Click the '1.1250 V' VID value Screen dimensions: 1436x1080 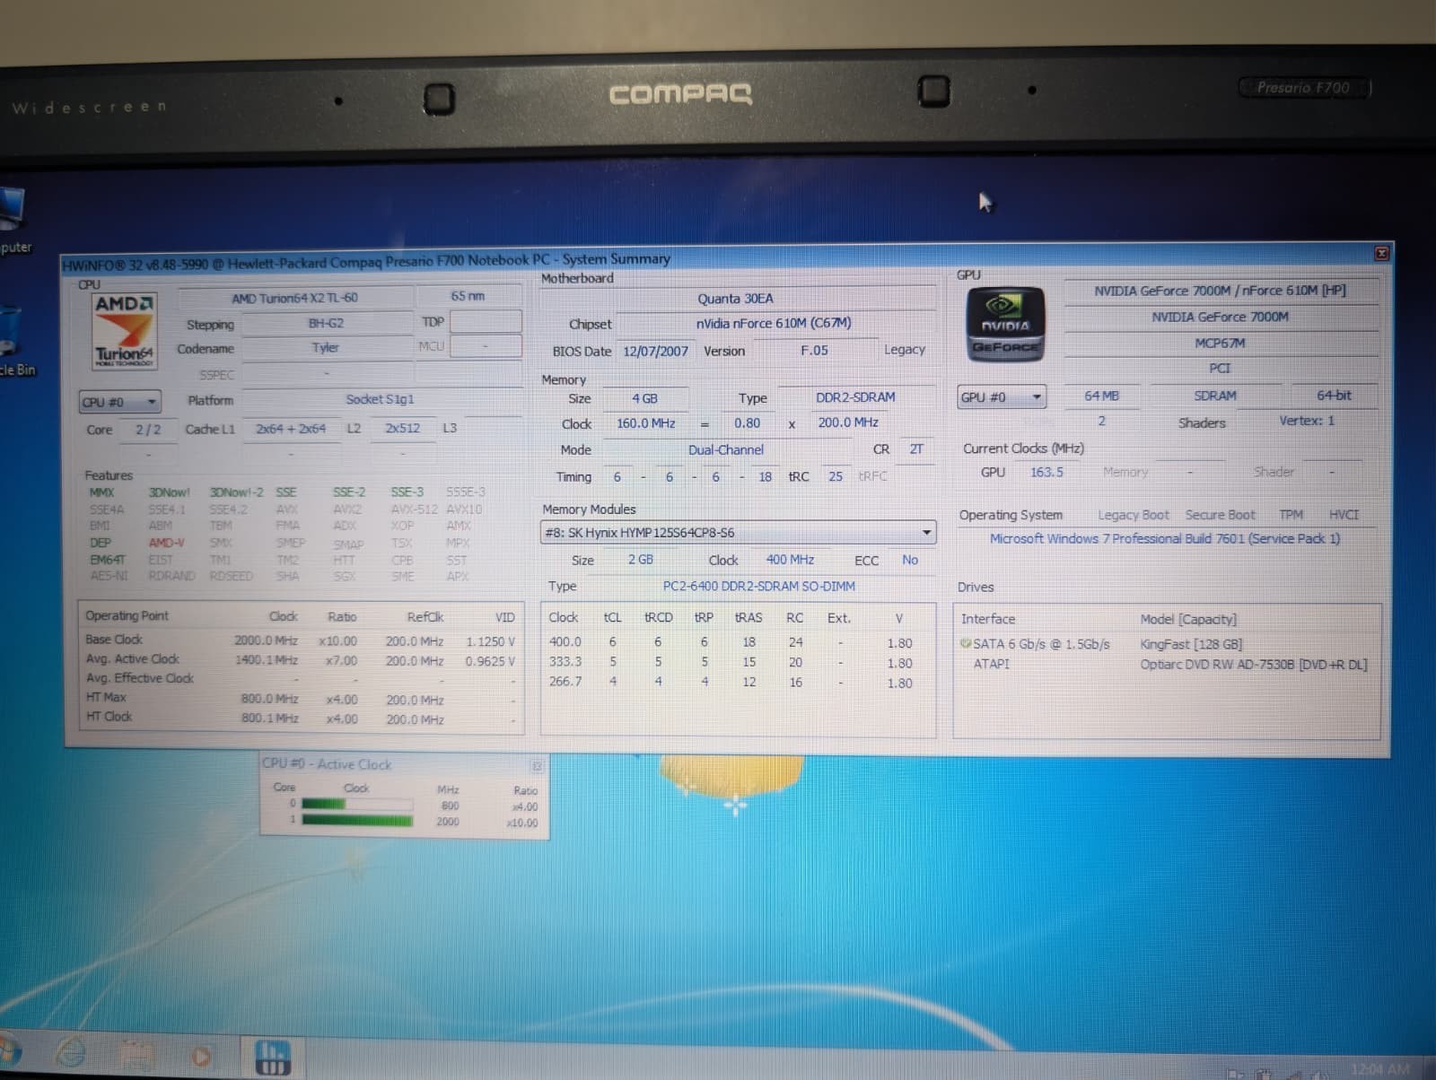click(x=490, y=641)
